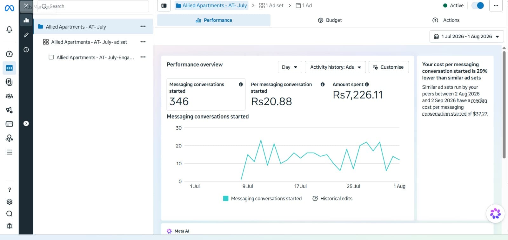Open the settings gear icon
The width and height of the screenshot is (508, 240).
coord(10,202)
